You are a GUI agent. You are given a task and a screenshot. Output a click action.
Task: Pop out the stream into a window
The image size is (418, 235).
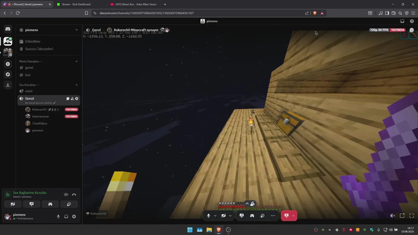(x=402, y=216)
